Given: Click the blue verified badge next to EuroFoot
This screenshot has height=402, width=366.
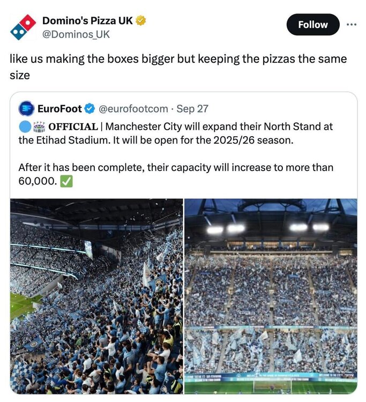Looking at the screenshot, I should pyautogui.click(x=89, y=109).
